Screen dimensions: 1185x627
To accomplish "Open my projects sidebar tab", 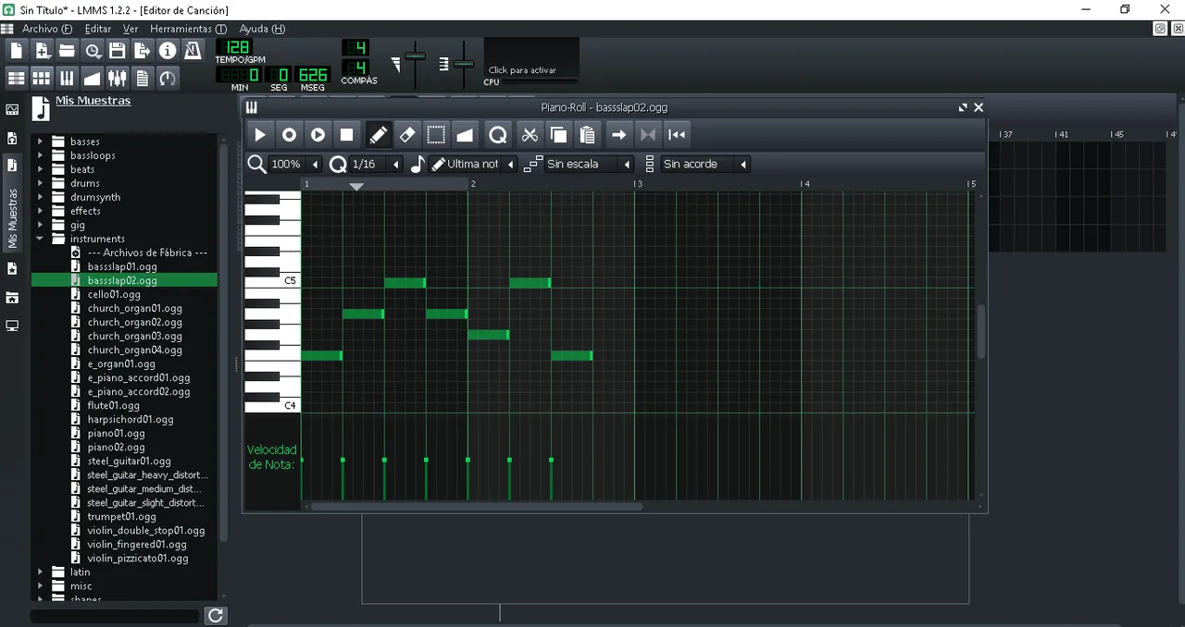I will (x=12, y=138).
